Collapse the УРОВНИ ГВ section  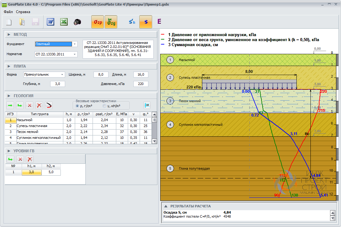point(9,151)
